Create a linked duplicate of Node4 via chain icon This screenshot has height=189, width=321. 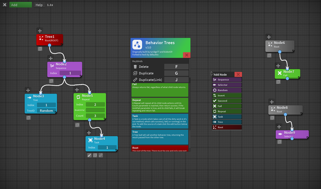pyautogui.click(x=100, y=155)
